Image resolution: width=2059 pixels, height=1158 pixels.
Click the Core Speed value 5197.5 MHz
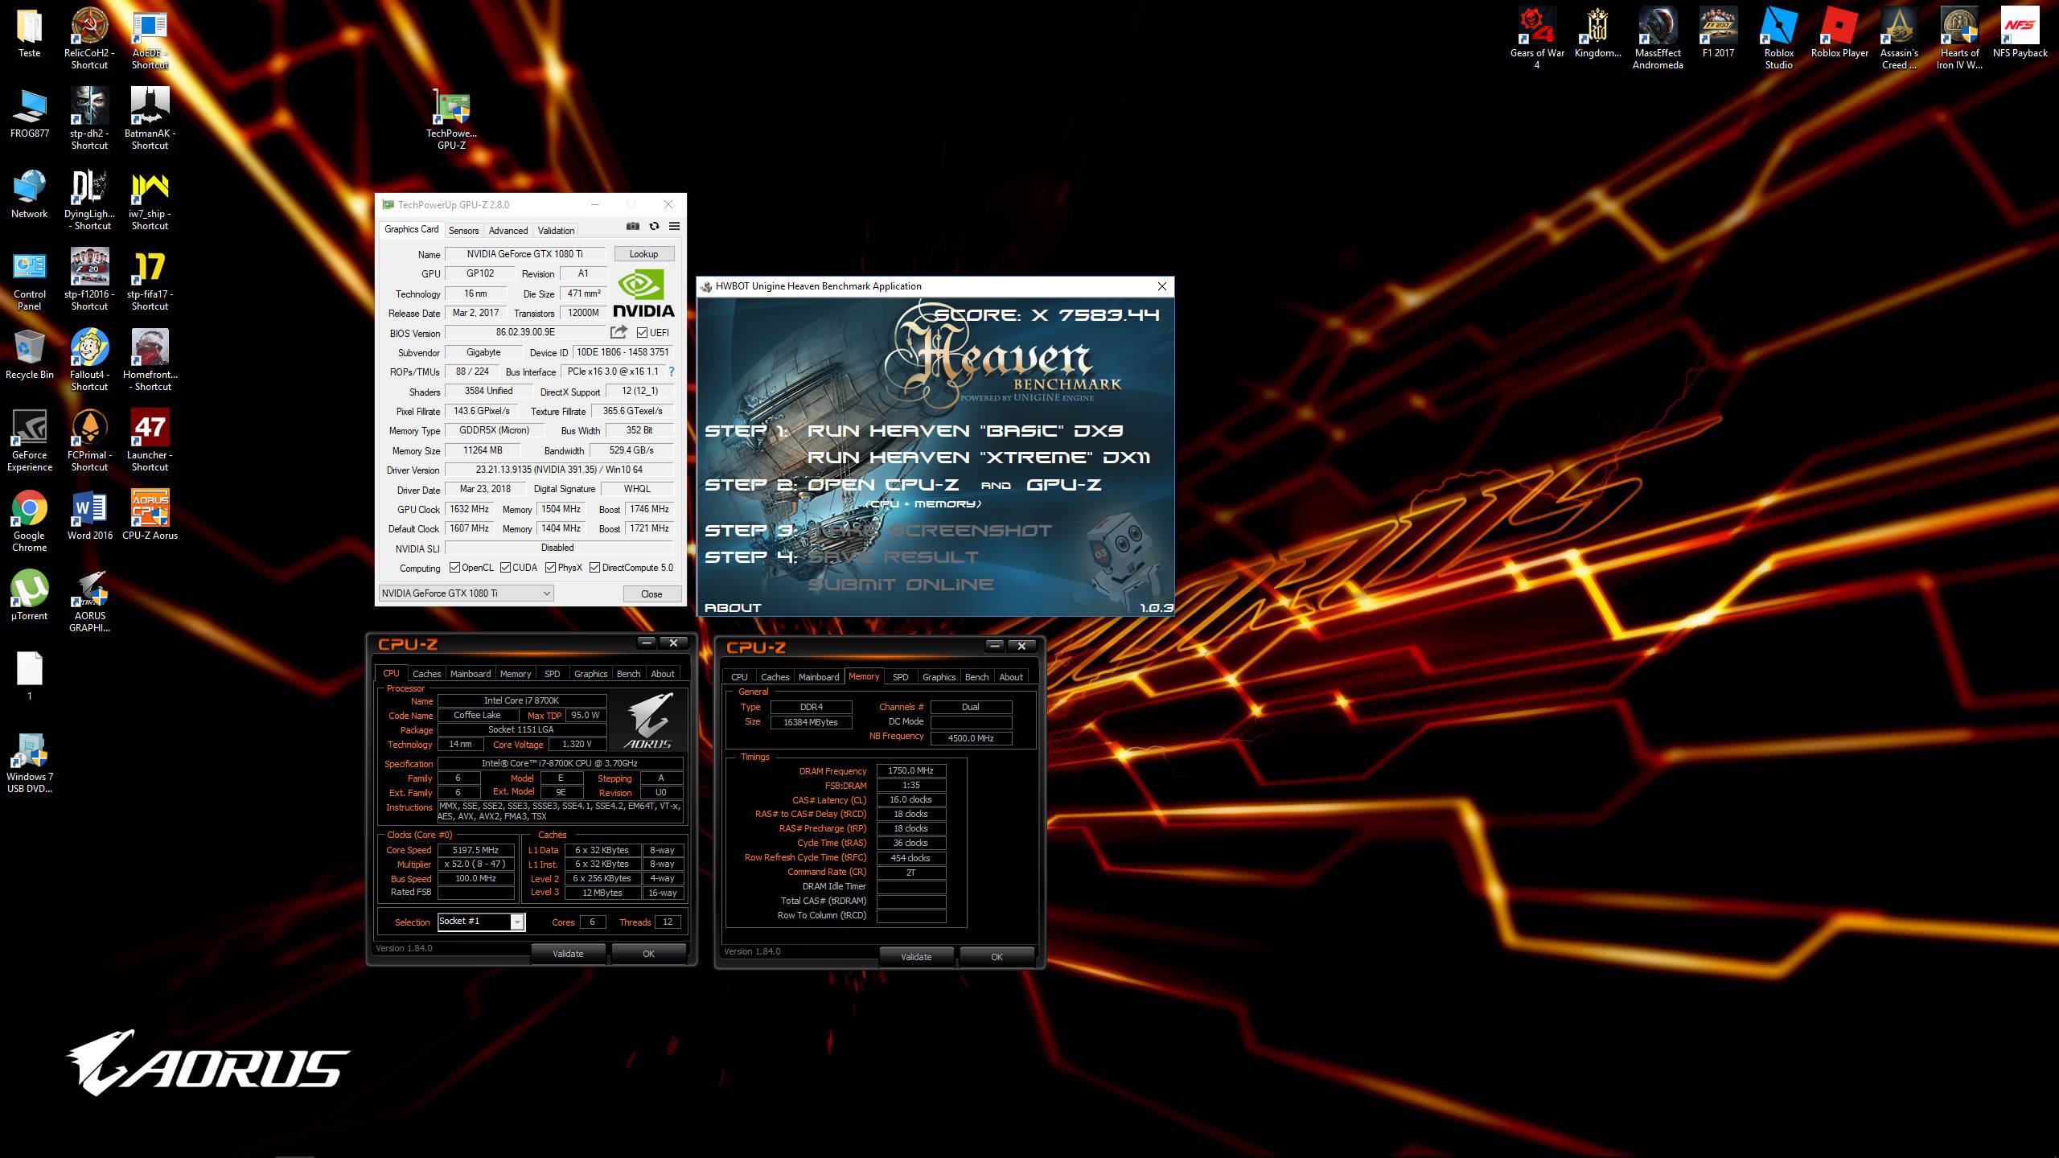475,850
